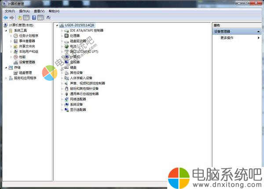Select 磁盘管理 label under 存储
The image size is (264, 189).
point(26,73)
